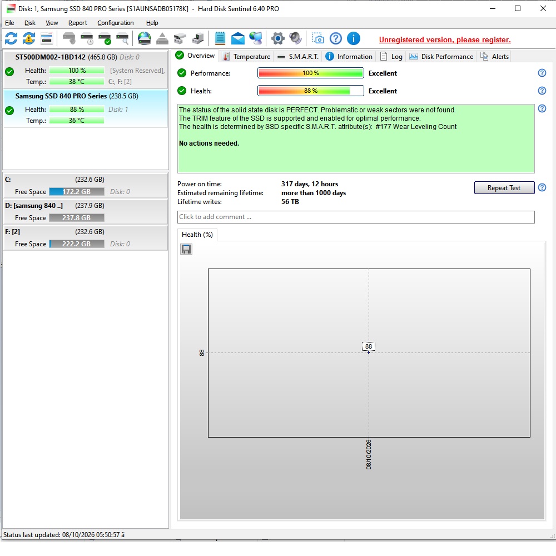Click the help icon beside Repeat Test
556x556 pixels.
[x=542, y=187]
